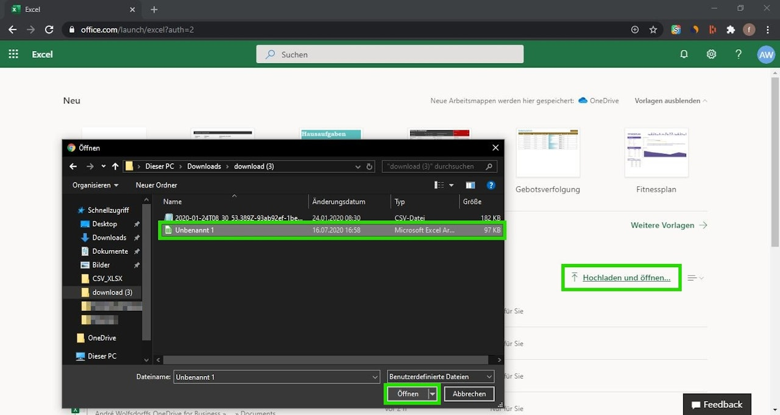Select Dieser PC in navigation pane
Image resolution: width=780 pixels, height=415 pixels.
pos(102,356)
